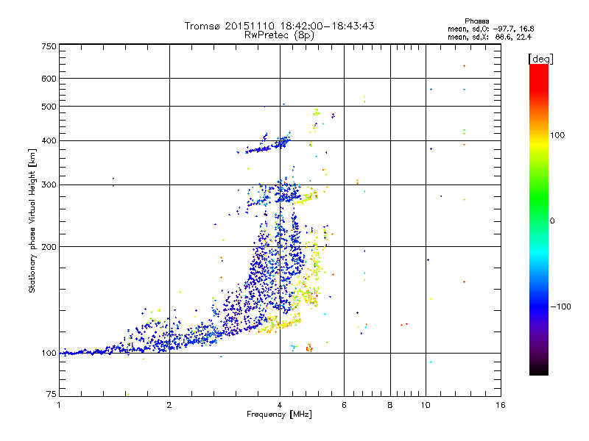589x441 pixels.
Task: Click the y-axis tick label '500'
Action: coord(49,107)
